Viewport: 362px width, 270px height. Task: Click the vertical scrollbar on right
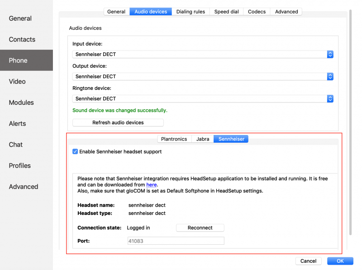pos(350,122)
